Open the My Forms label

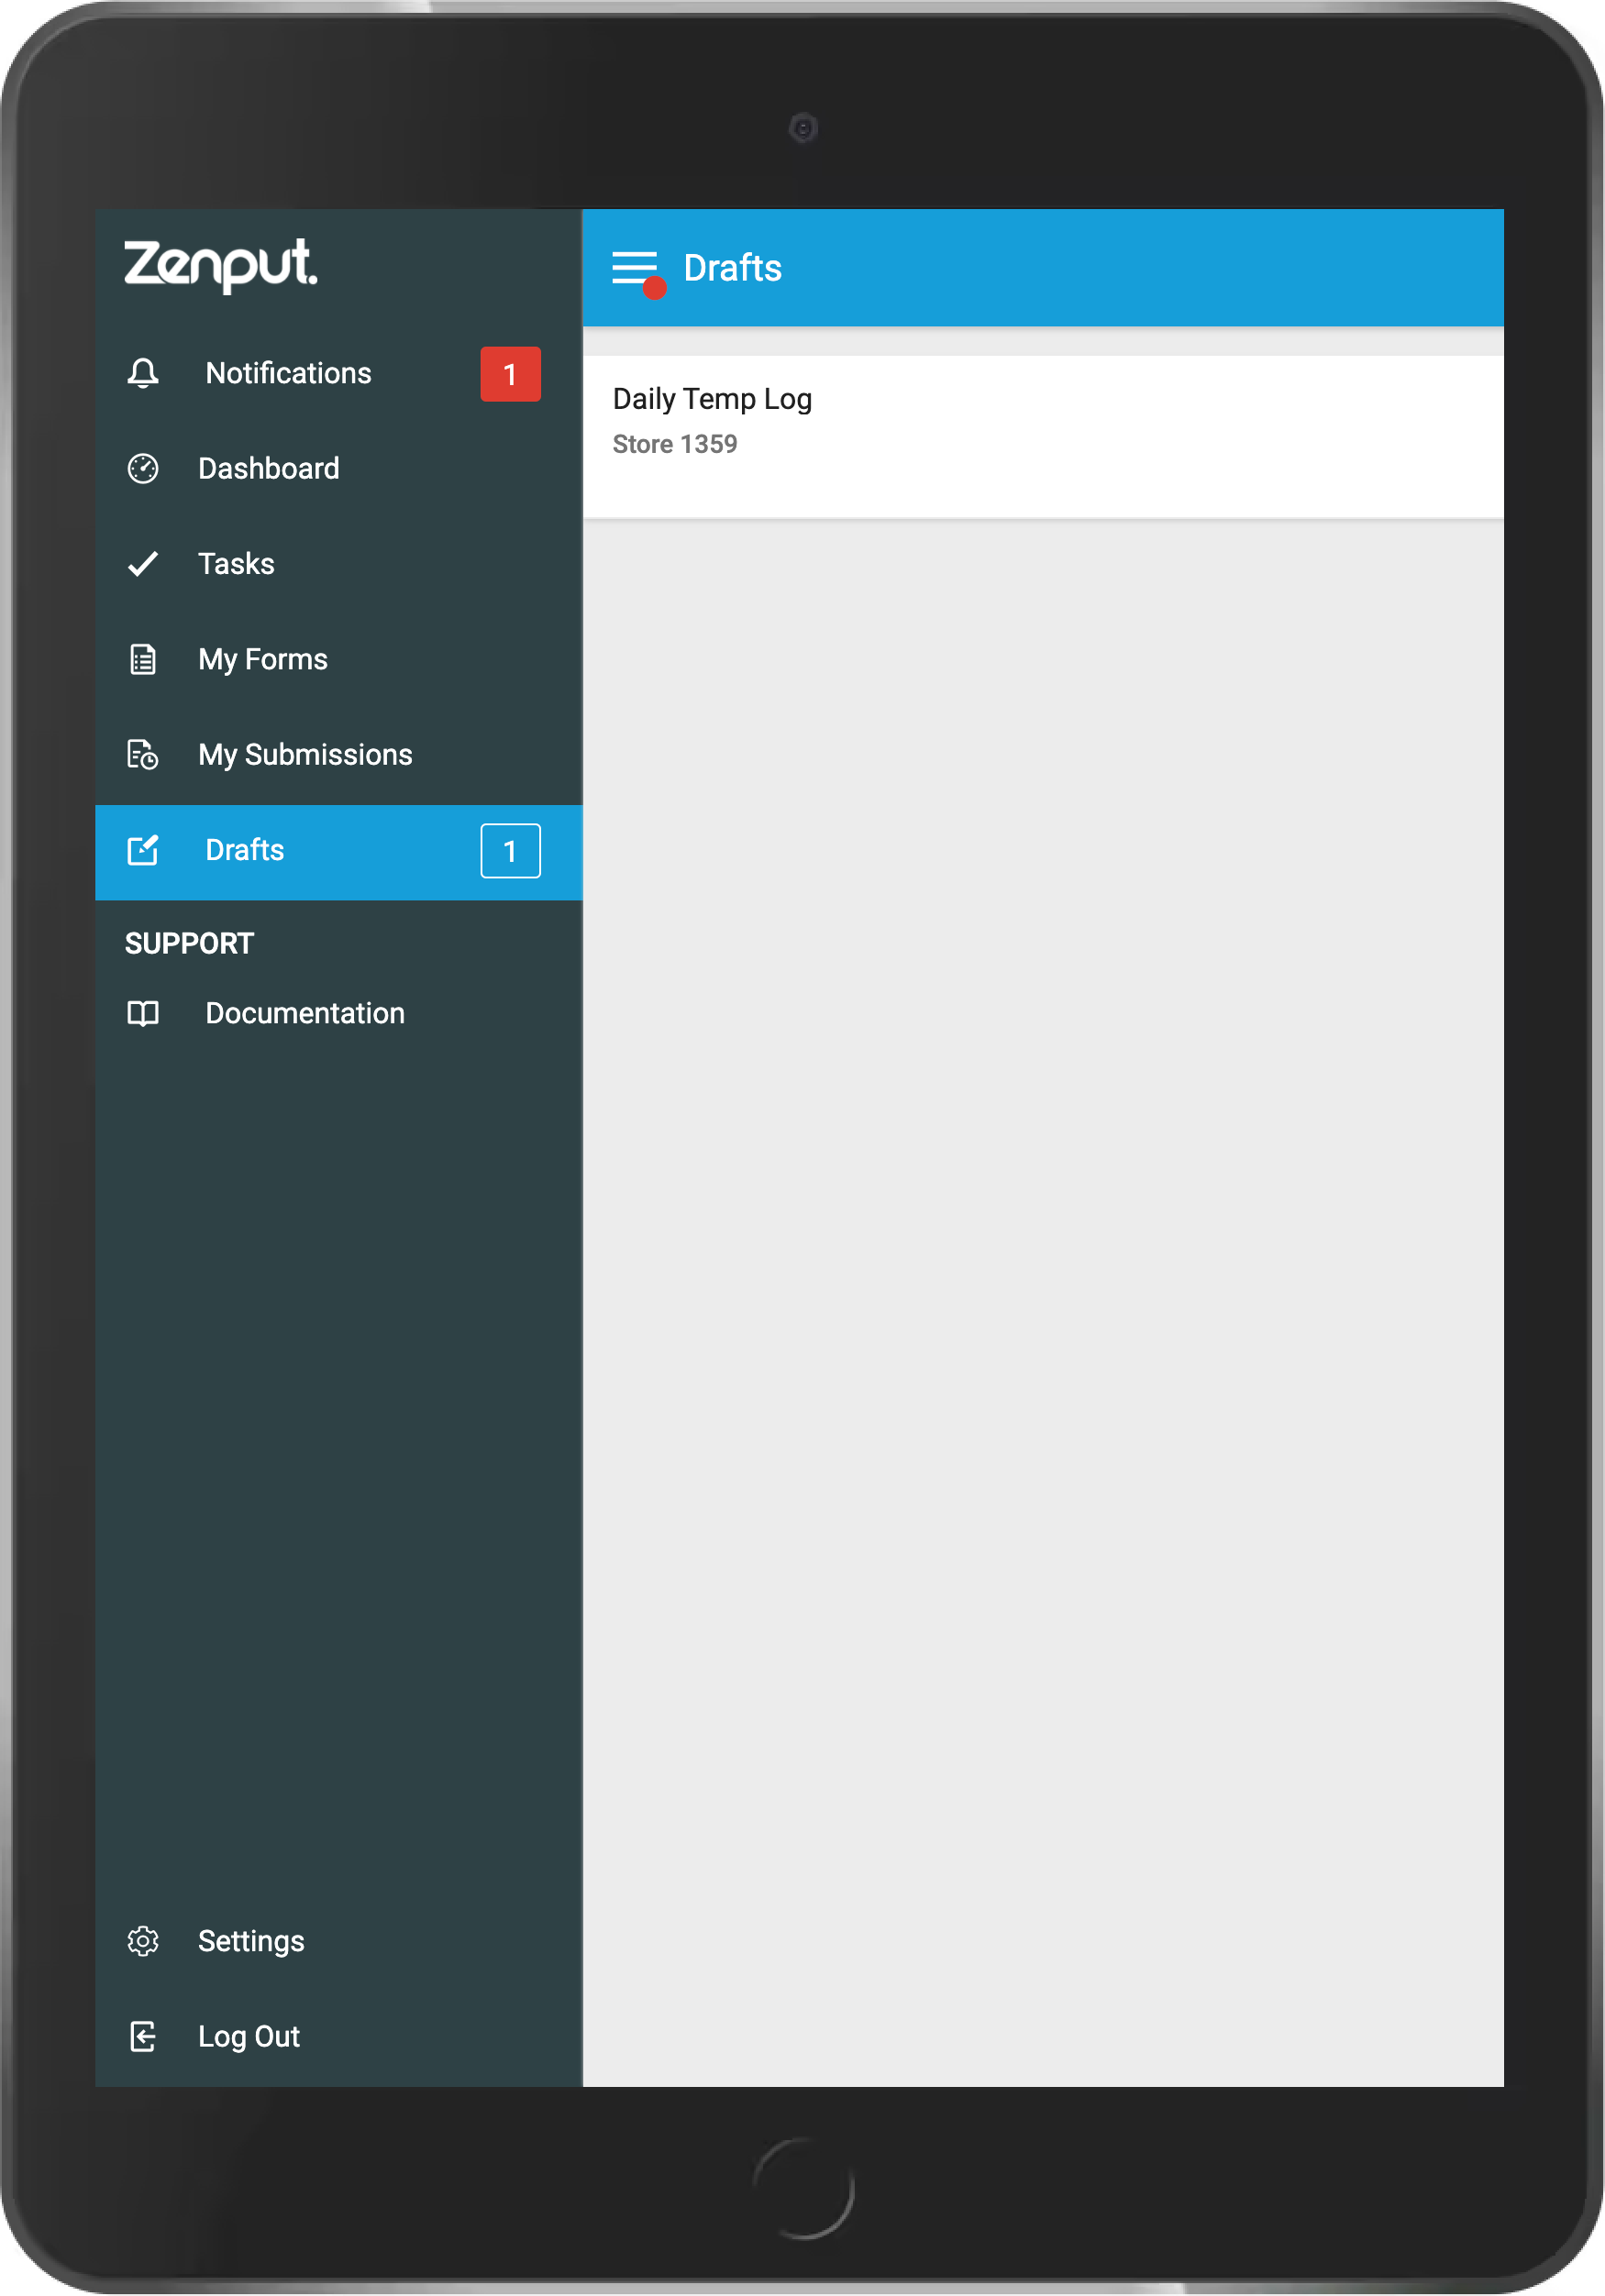tap(263, 660)
